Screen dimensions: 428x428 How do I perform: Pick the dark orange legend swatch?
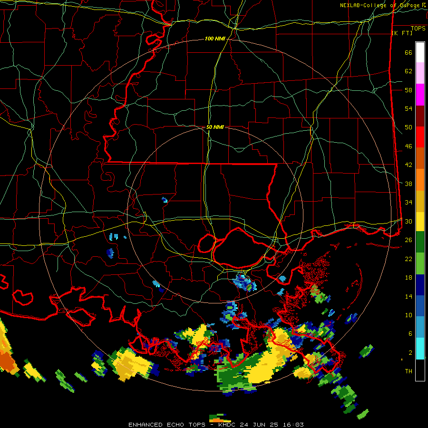pyautogui.click(x=420, y=158)
